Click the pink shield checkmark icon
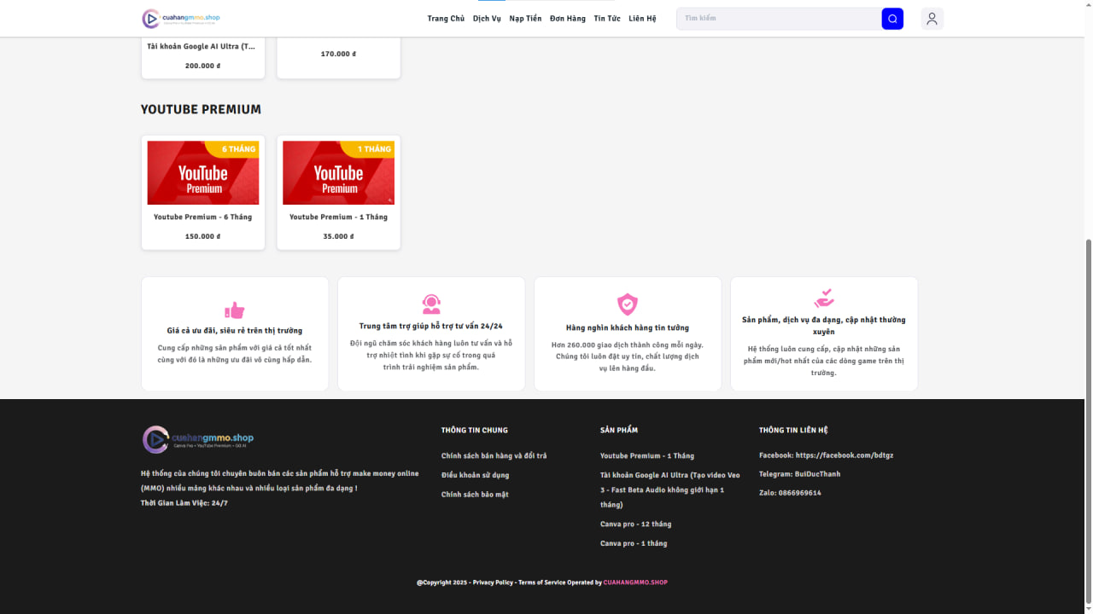Screen dimensions: 1093x614 628,304
